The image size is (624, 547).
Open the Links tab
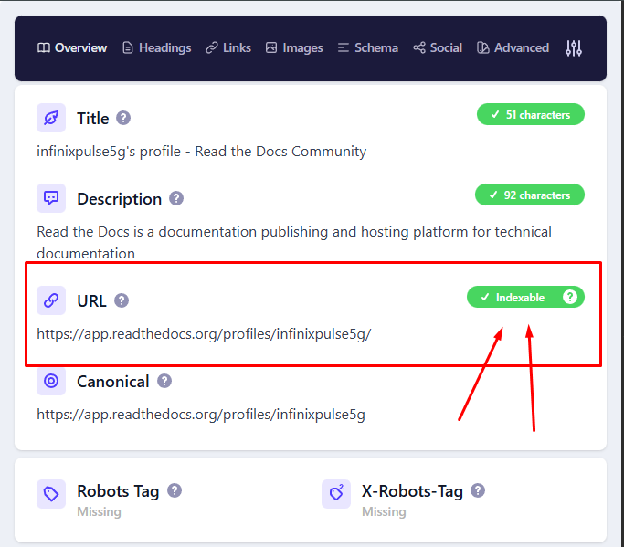click(228, 48)
